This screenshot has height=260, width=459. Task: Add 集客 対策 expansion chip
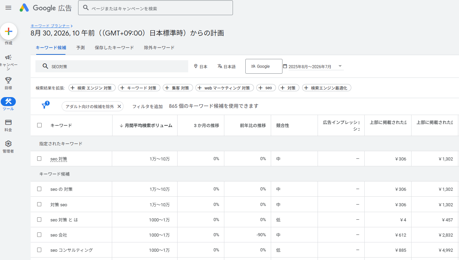click(x=178, y=88)
